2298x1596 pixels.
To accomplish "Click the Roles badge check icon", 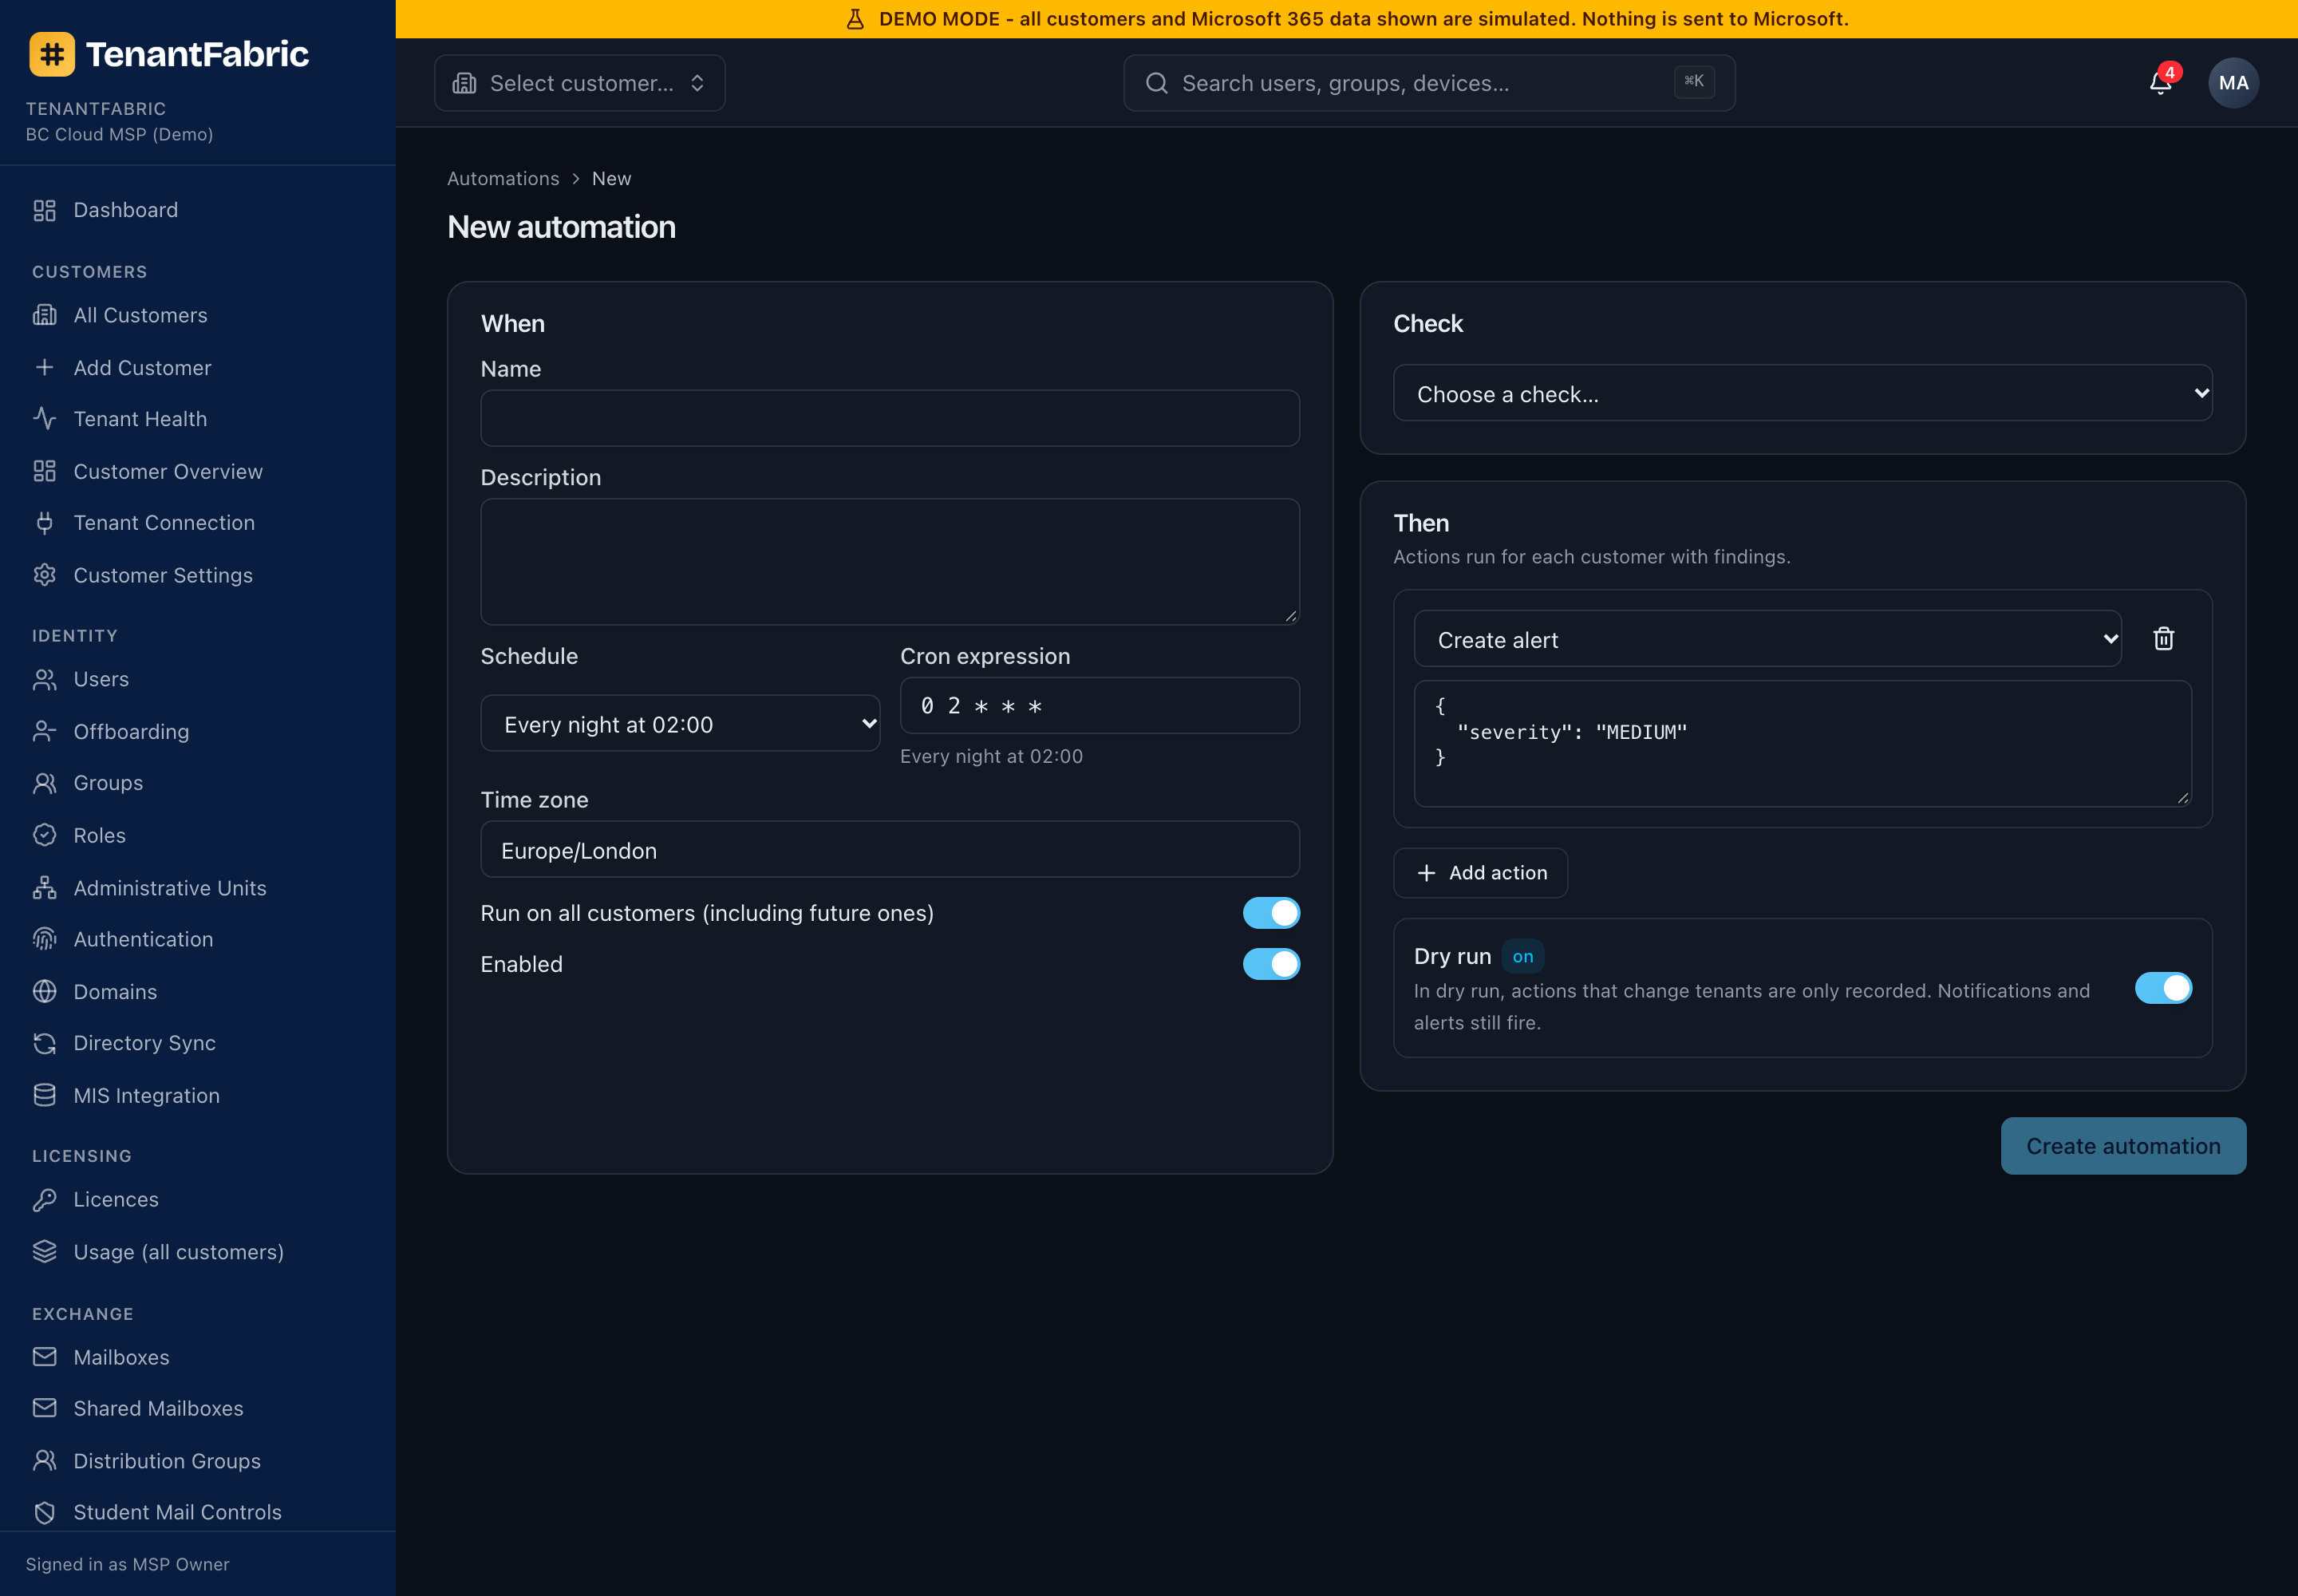I will coord(44,835).
